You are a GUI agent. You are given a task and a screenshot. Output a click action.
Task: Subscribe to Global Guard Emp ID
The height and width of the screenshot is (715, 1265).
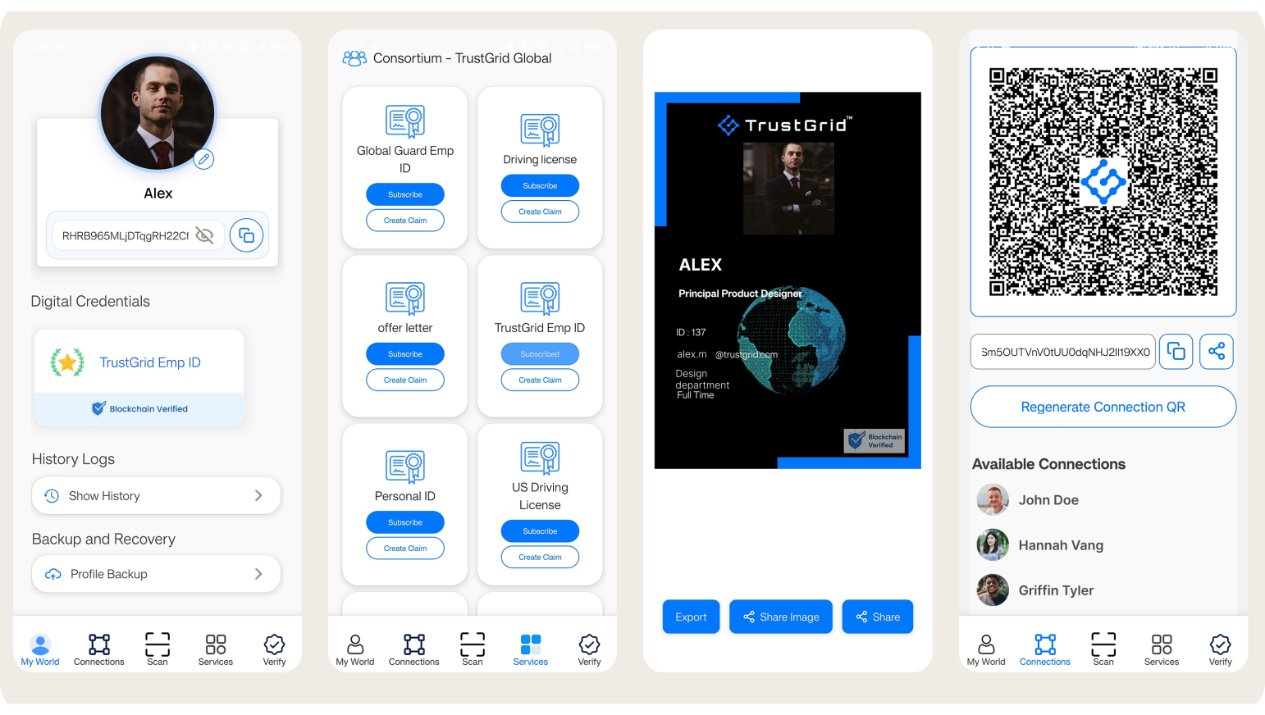point(405,194)
